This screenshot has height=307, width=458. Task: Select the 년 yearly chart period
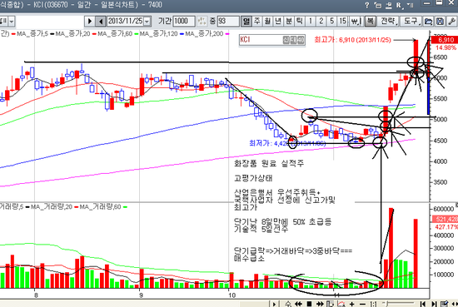[278, 22]
